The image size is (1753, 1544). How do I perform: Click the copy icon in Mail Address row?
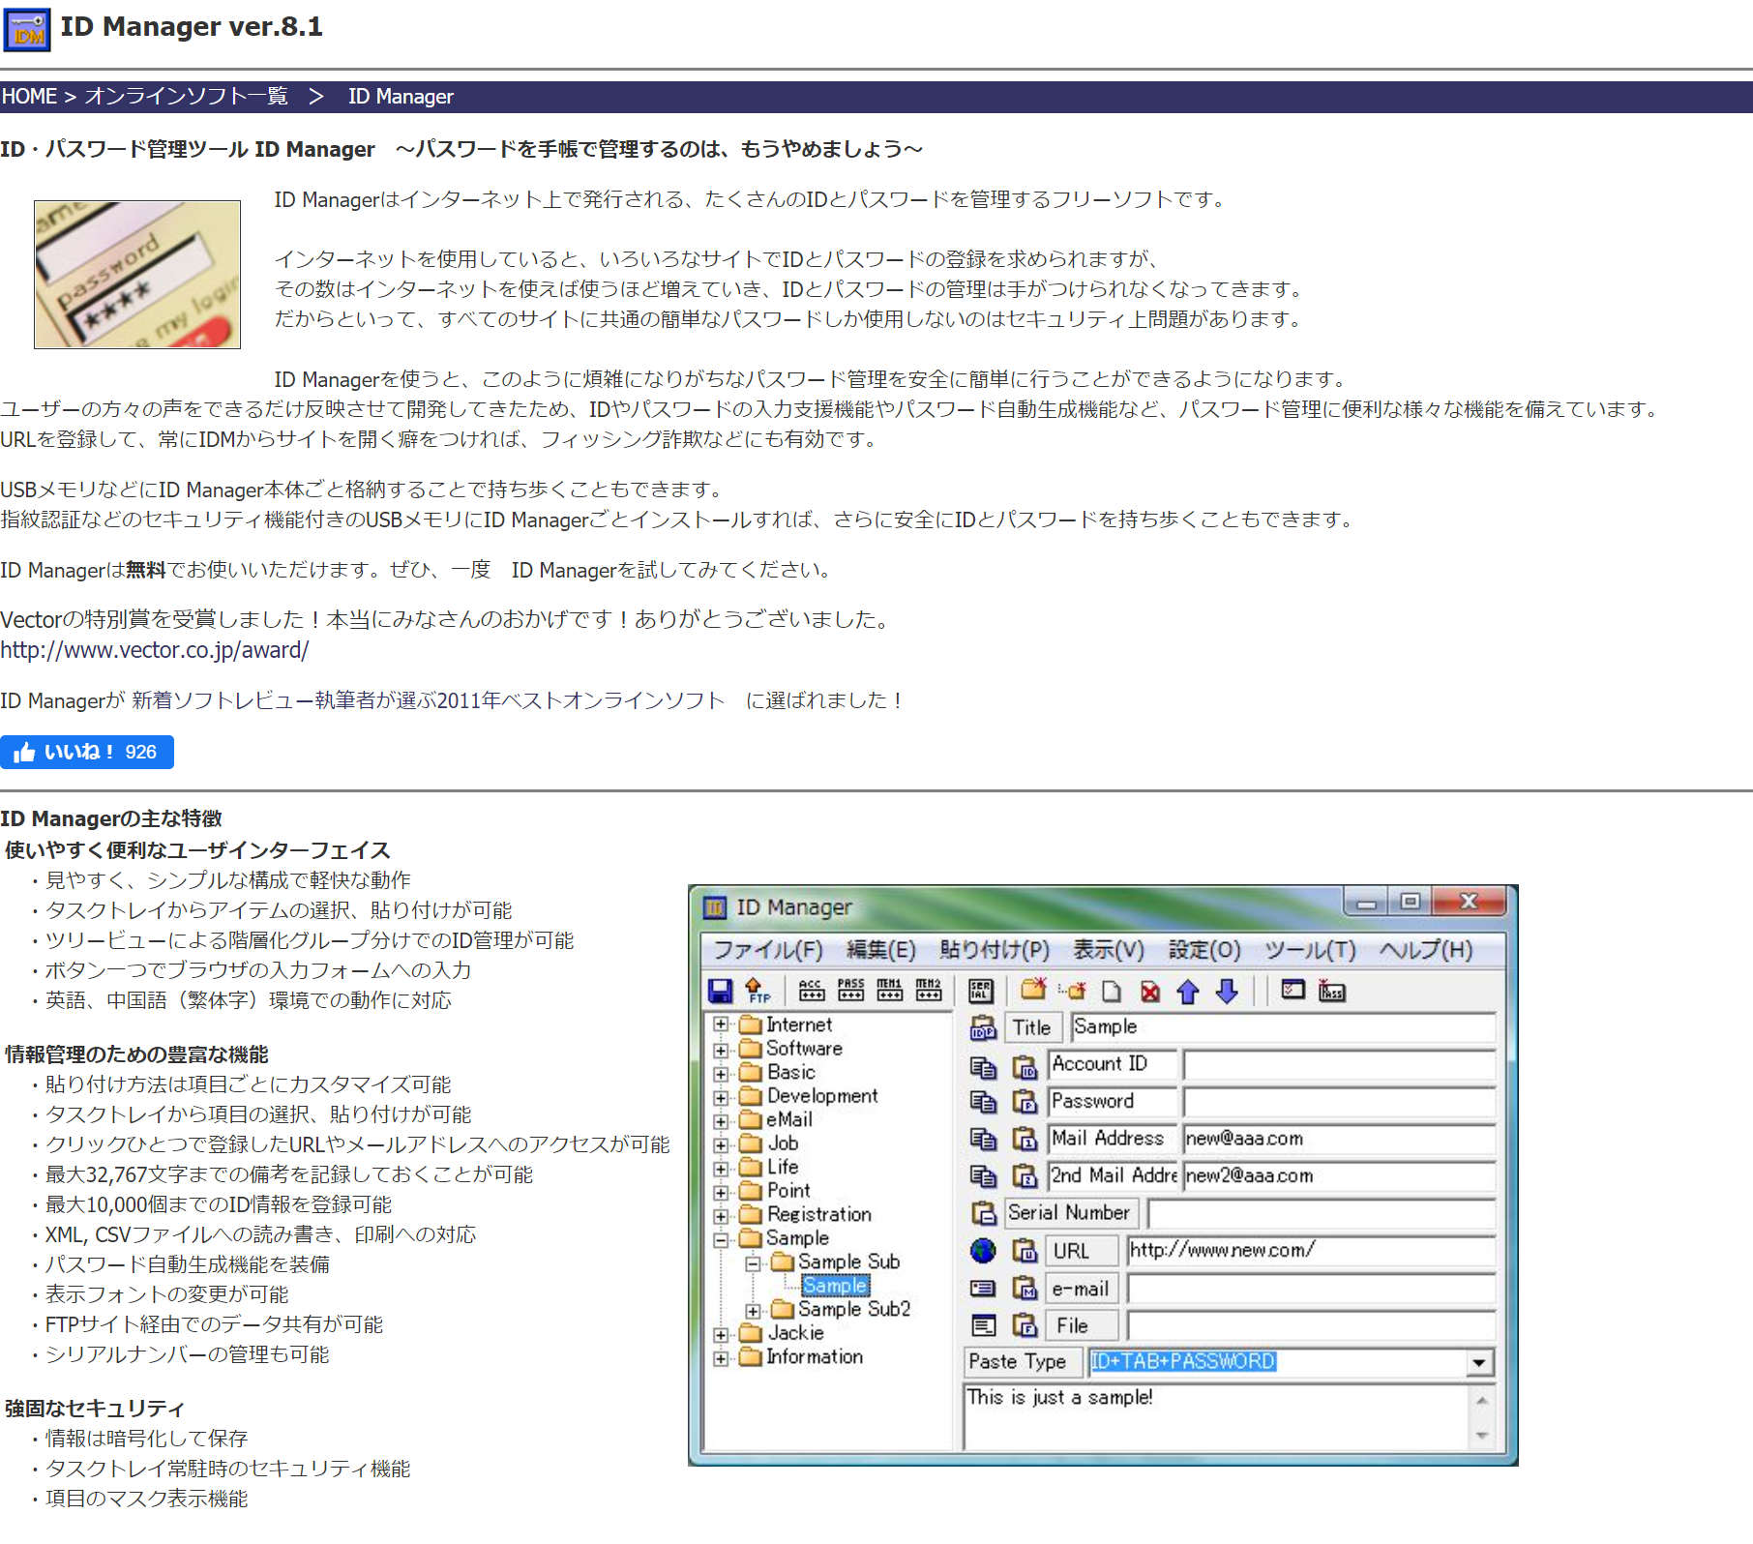click(983, 1140)
